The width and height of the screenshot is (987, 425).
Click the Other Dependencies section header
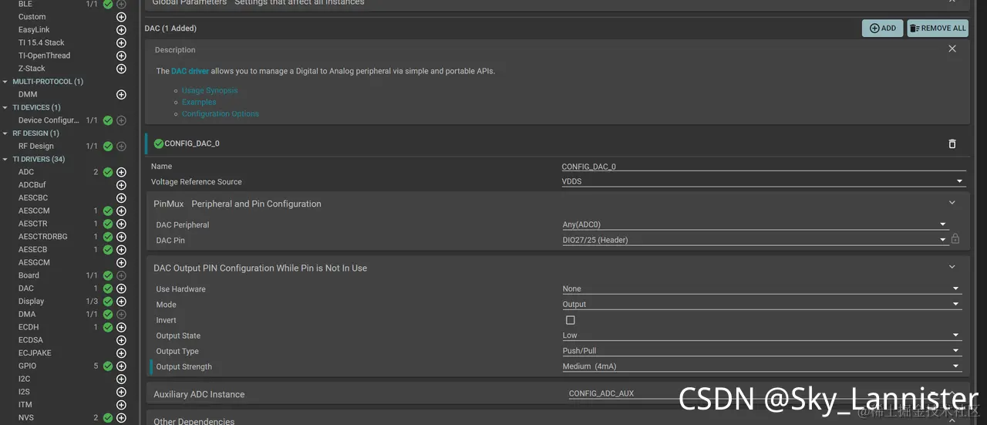[194, 421]
